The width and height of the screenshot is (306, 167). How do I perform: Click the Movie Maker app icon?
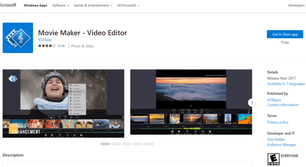click(18, 38)
